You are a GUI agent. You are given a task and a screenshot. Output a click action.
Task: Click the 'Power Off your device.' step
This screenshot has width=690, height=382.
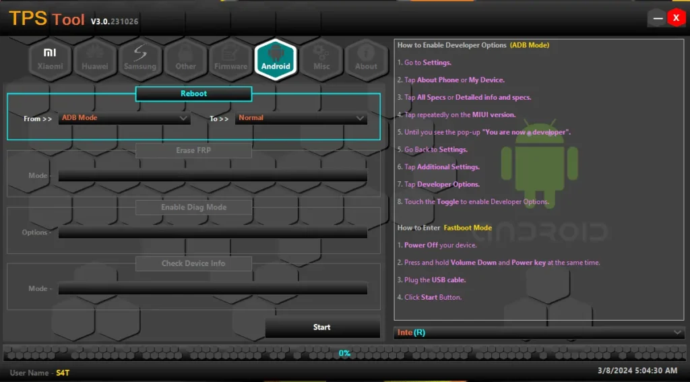coord(437,245)
